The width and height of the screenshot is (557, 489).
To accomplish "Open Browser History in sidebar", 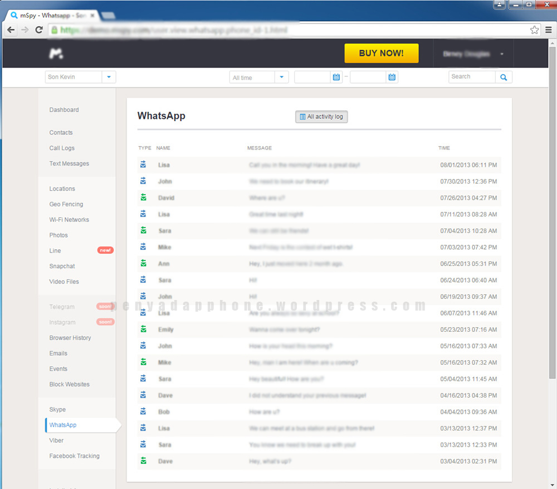I will [70, 338].
